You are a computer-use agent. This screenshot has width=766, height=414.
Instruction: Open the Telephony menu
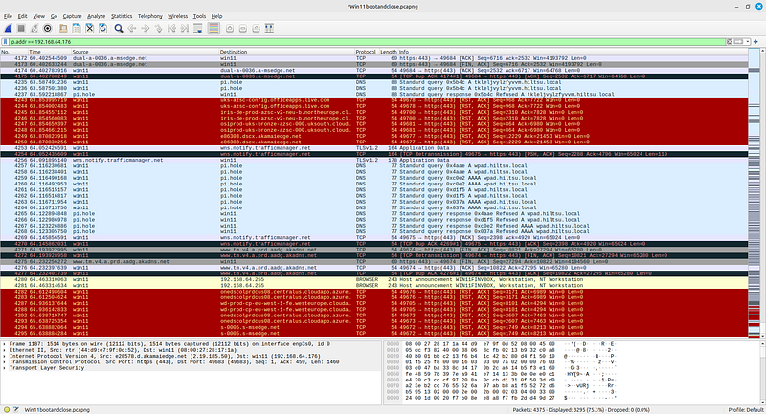click(x=150, y=16)
